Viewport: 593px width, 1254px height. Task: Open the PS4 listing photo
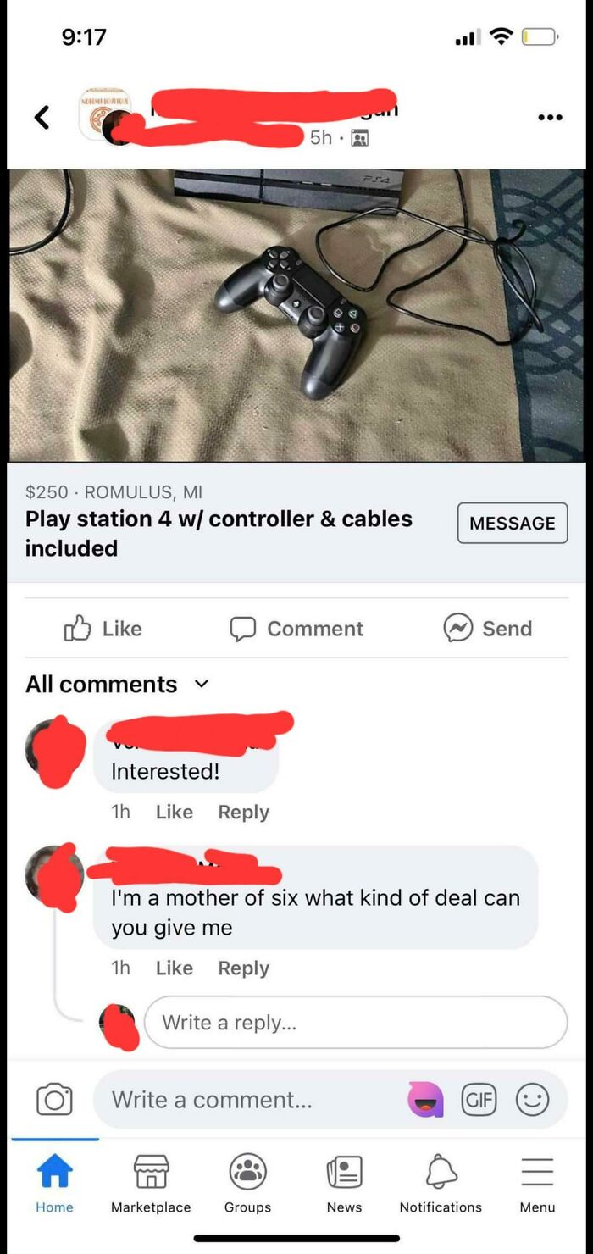296,315
